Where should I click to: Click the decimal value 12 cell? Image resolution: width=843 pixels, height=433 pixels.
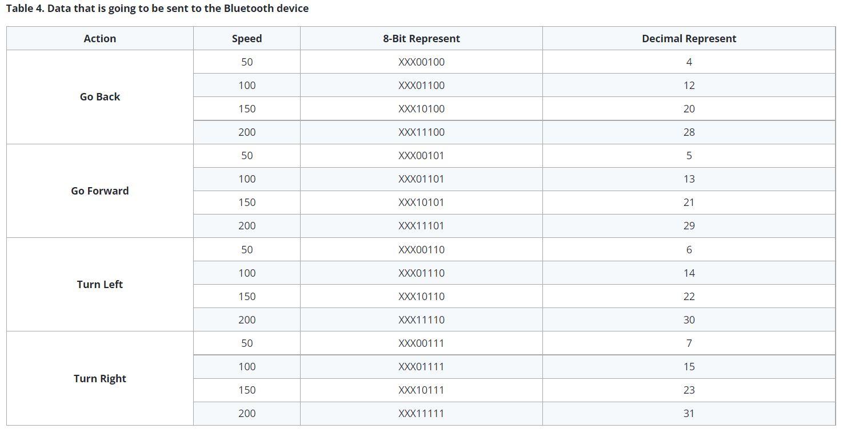[689, 86]
